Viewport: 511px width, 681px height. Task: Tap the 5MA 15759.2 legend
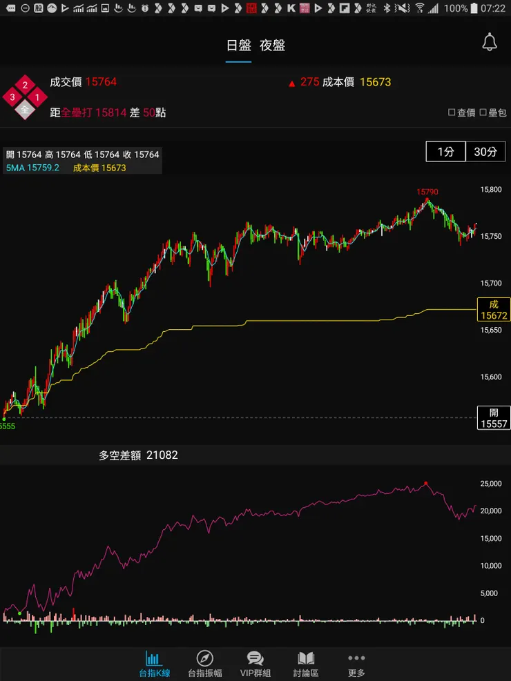32,168
